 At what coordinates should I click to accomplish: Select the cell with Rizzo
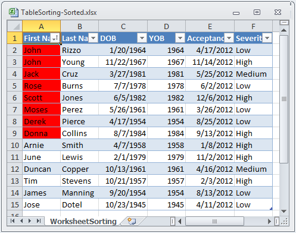click(80, 50)
